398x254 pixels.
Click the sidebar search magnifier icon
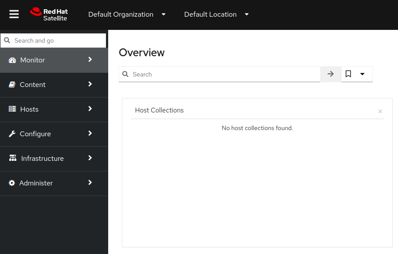[7, 40]
